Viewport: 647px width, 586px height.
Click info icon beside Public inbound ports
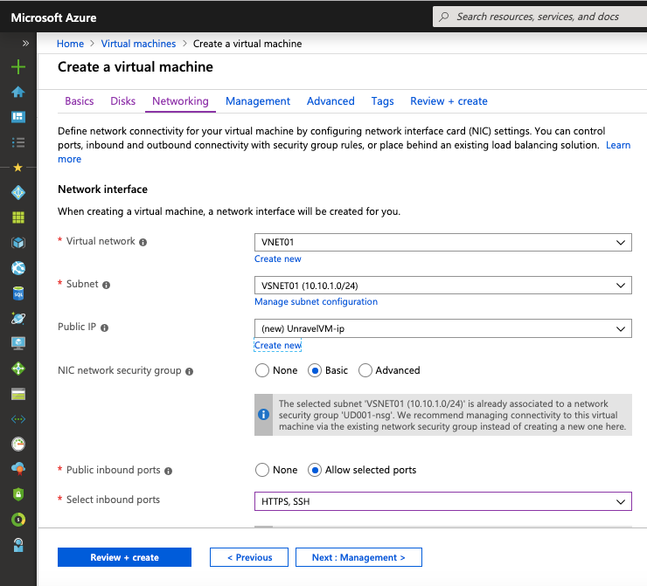[x=168, y=471]
